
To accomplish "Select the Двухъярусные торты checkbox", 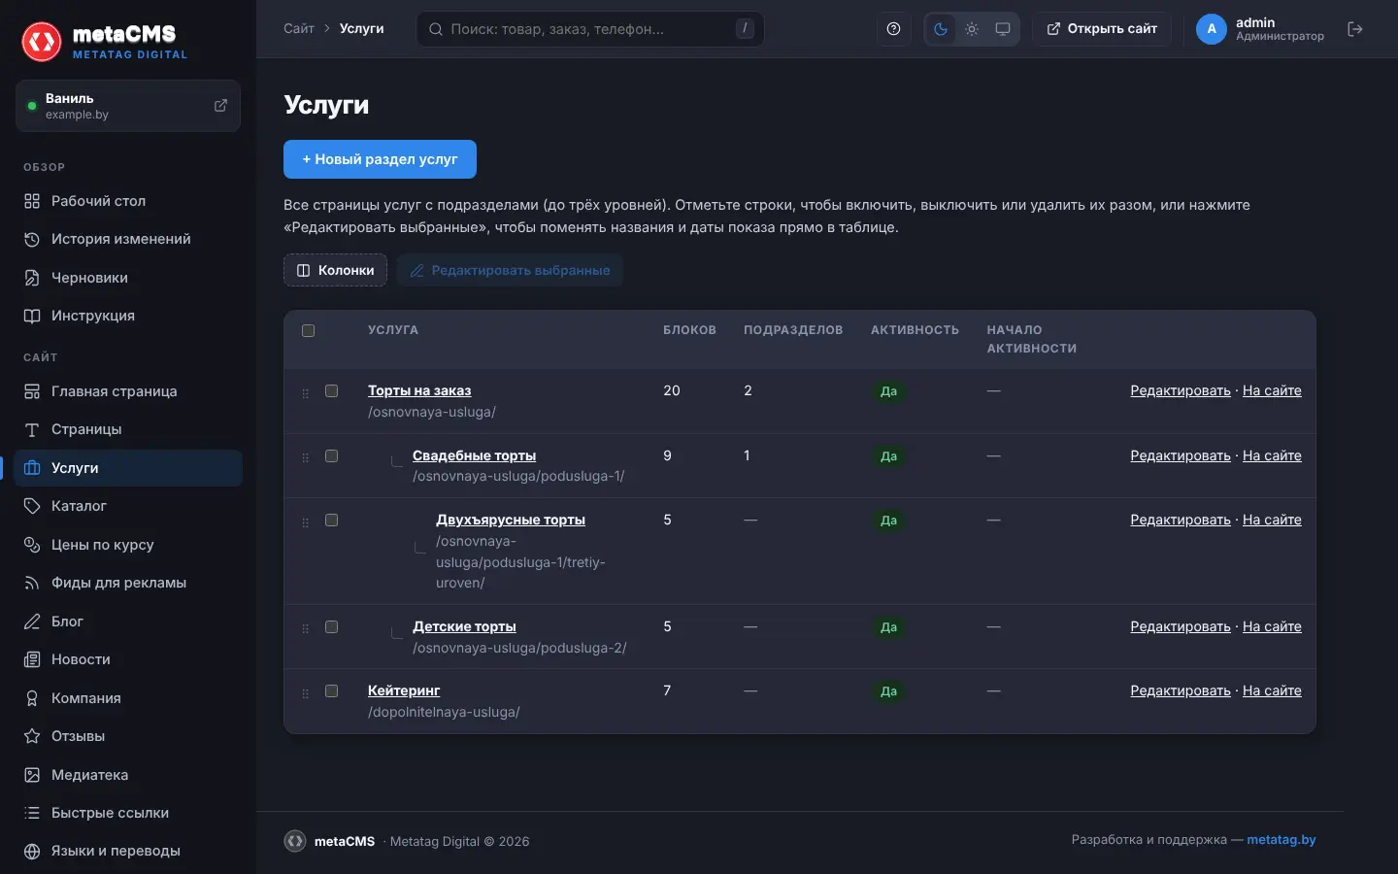I will point(331,521).
